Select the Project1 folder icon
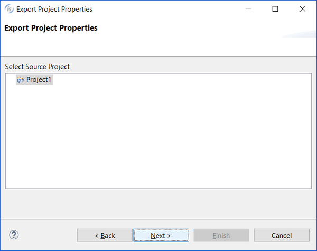The width and height of the screenshot is (317, 251). tap(21, 80)
